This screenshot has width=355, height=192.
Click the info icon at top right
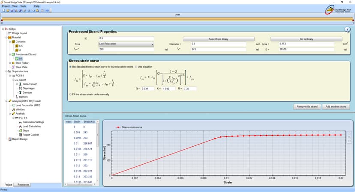point(347,30)
